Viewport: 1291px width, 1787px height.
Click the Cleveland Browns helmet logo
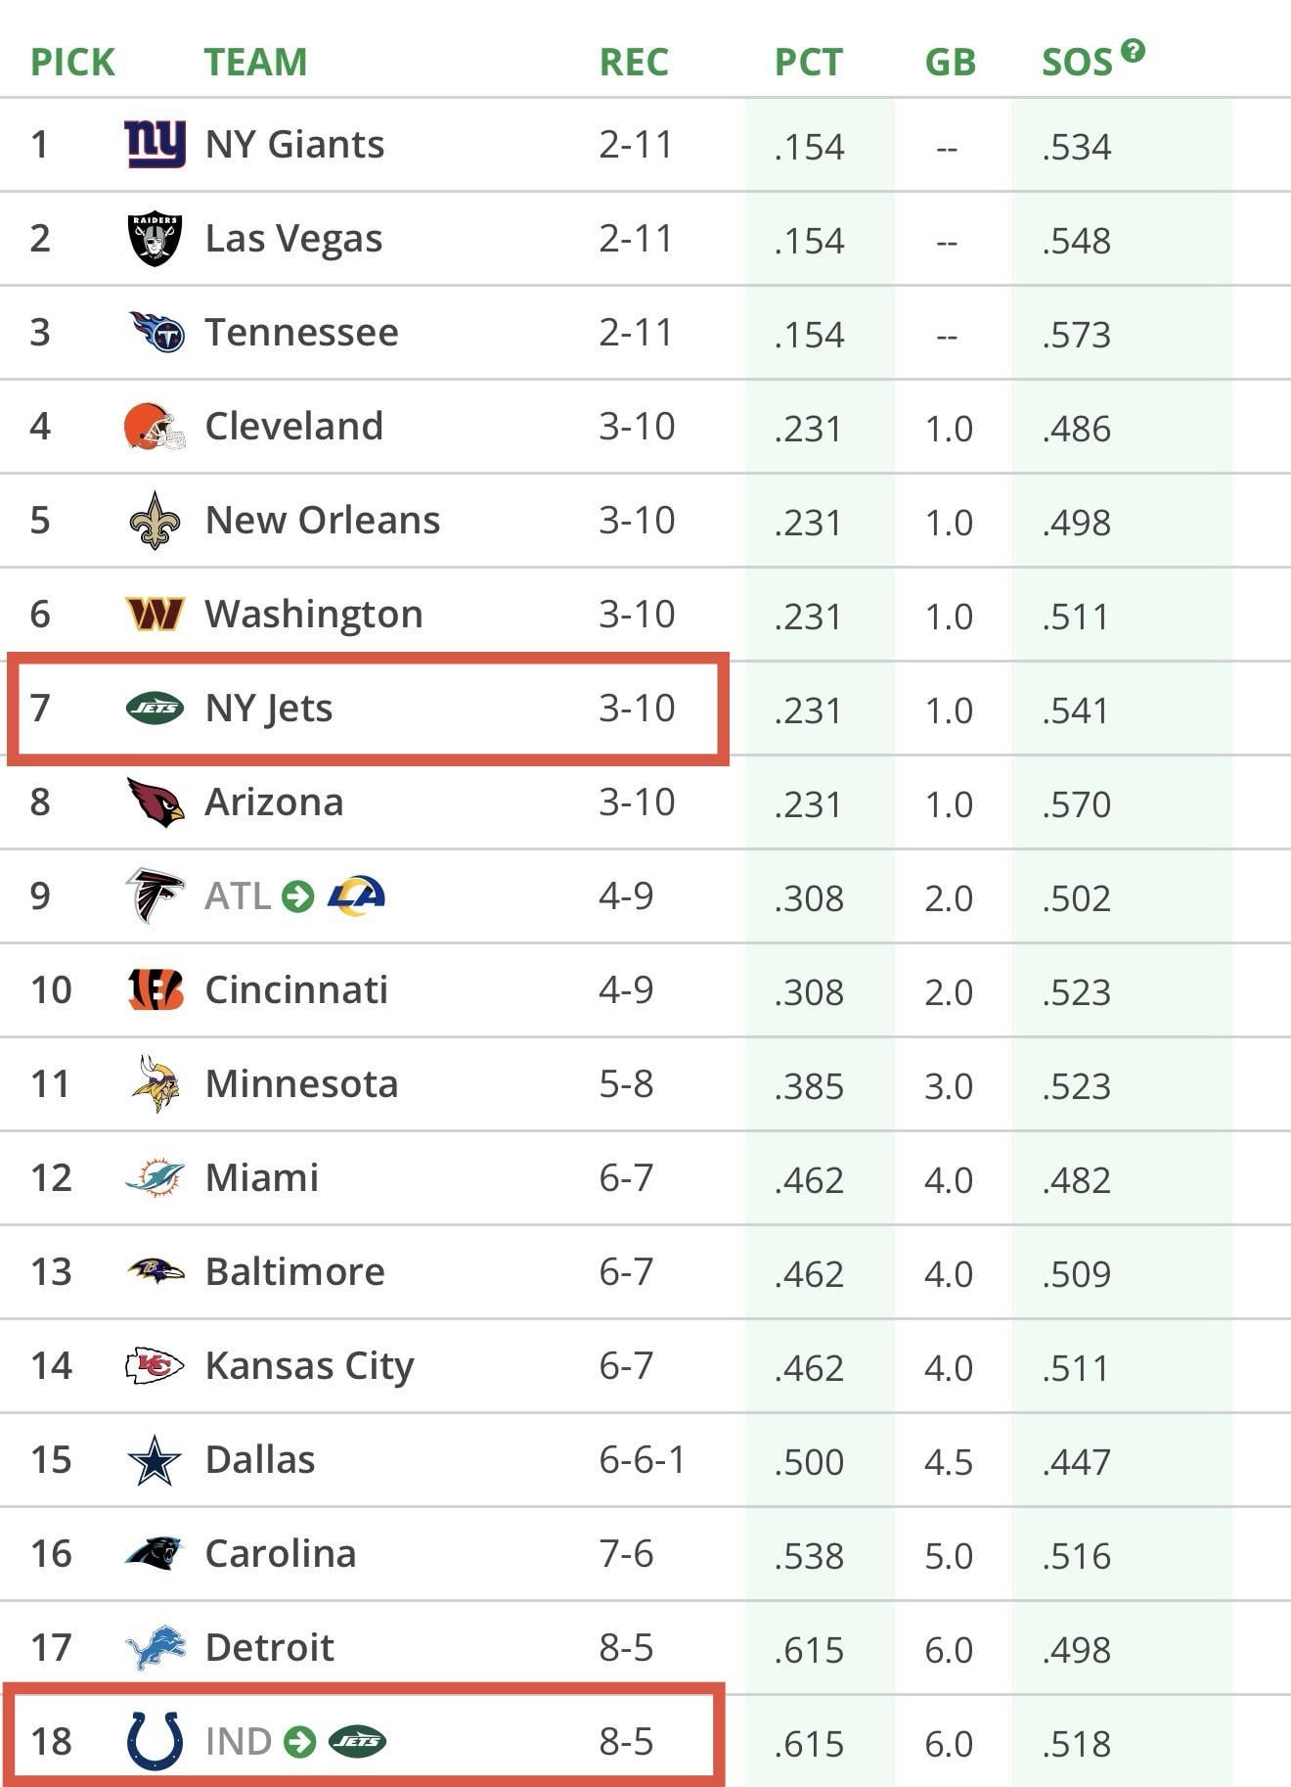click(155, 427)
